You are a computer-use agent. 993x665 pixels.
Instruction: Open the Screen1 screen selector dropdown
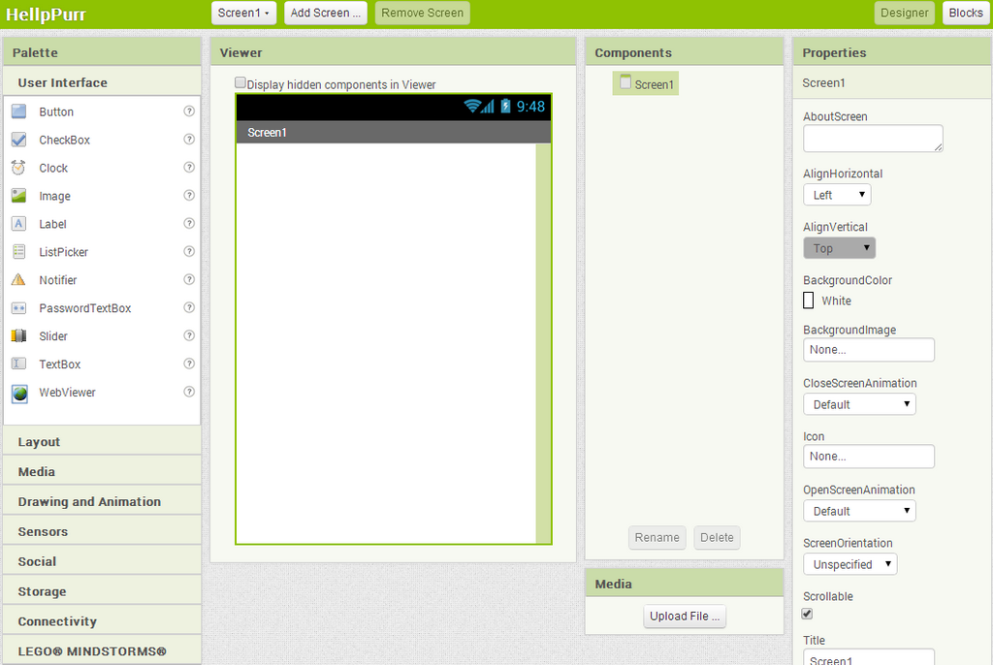pos(243,13)
